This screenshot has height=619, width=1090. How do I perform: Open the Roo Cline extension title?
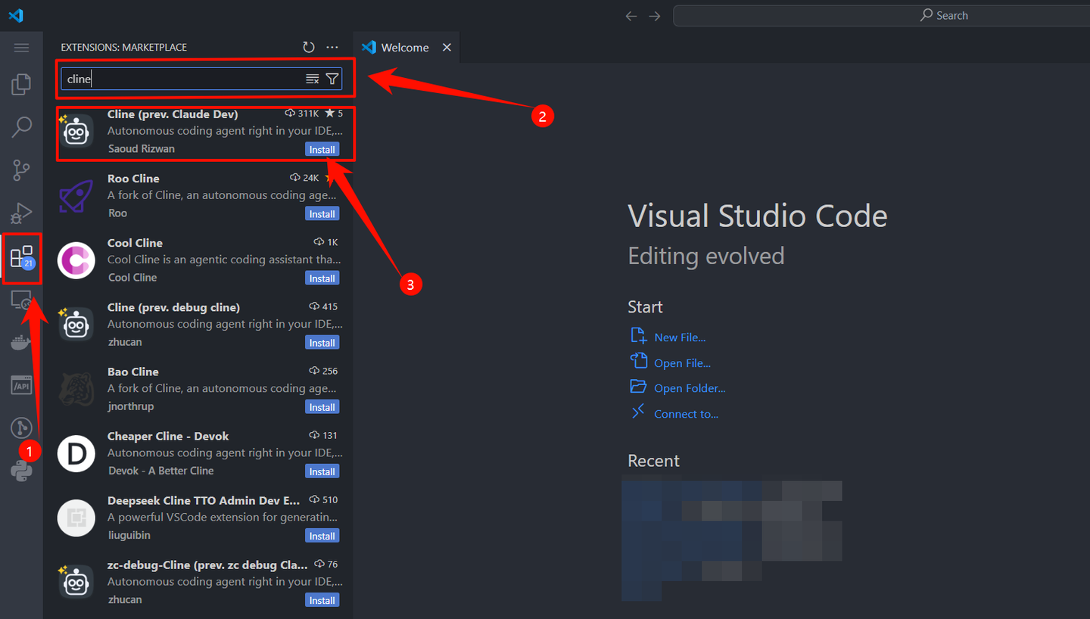(133, 179)
